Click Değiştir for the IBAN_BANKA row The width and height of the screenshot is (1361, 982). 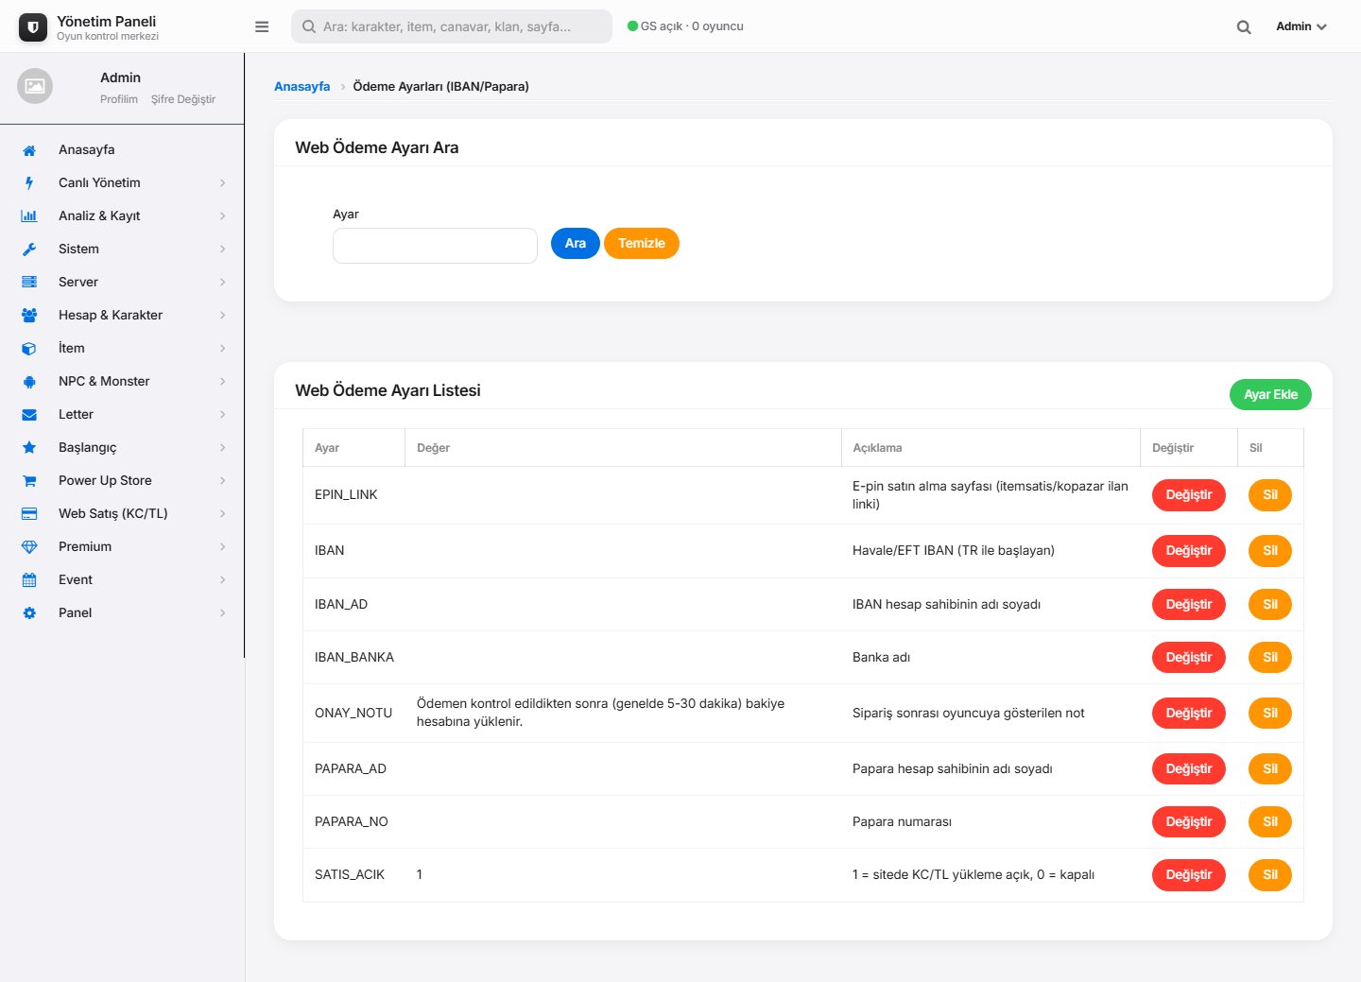(x=1189, y=658)
